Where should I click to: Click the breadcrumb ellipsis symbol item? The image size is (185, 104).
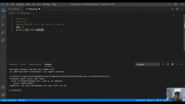click(x=32, y=13)
